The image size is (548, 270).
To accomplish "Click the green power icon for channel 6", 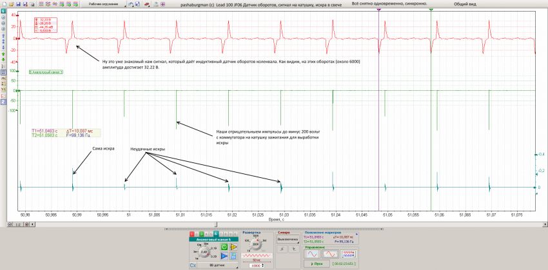I will 224,247.
